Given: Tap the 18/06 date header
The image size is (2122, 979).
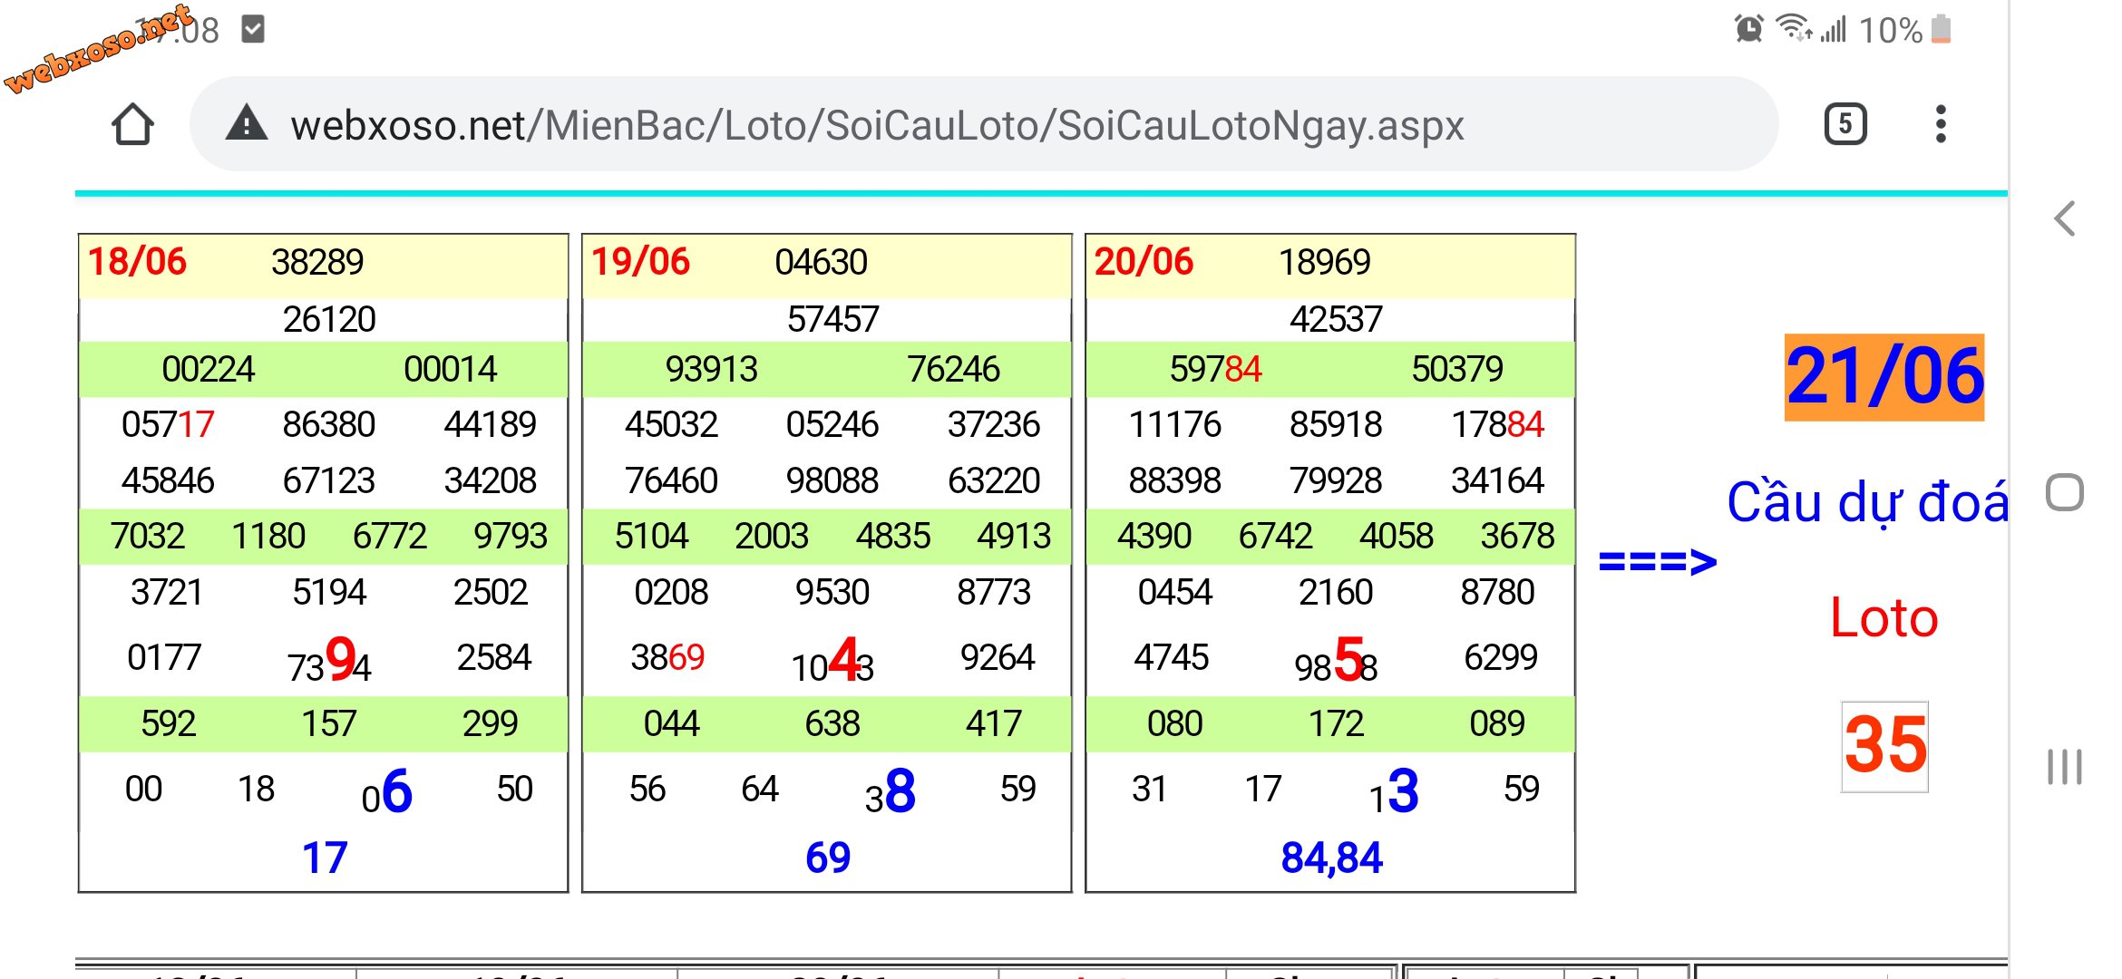Looking at the screenshot, I should (x=137, y=262).
